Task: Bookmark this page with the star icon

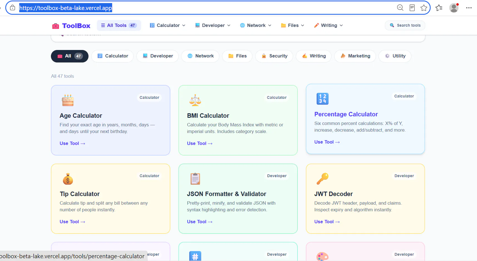Action: [424, 8]
